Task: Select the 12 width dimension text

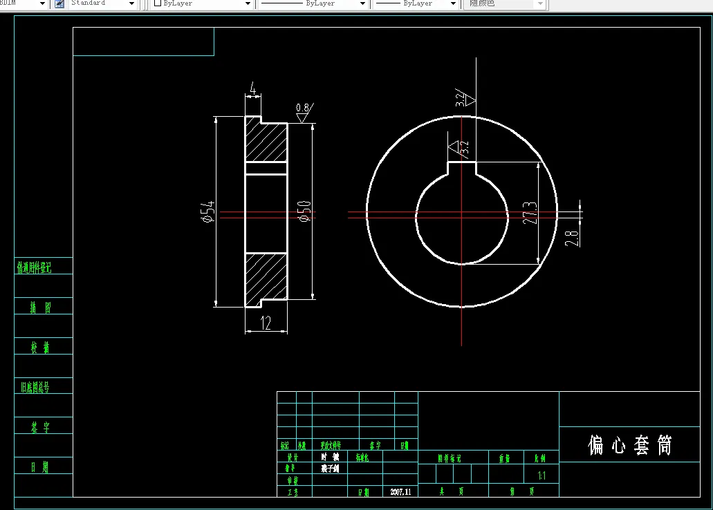Action: [266, 323]
